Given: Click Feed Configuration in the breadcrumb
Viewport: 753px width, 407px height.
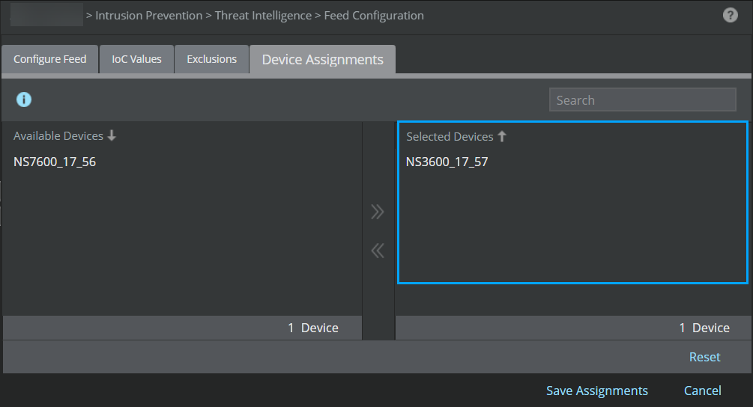Looking at the screenshot, I should [x=374, y=16].
